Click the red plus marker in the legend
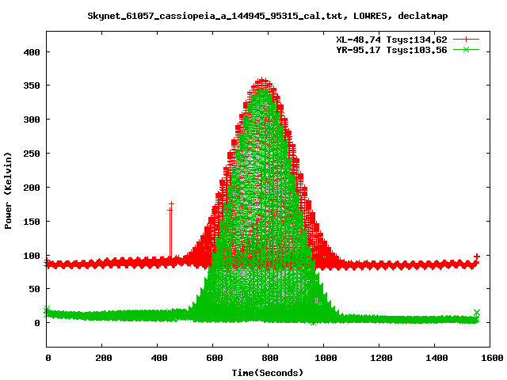Screen dimensions: 507x380 (467, 39)
